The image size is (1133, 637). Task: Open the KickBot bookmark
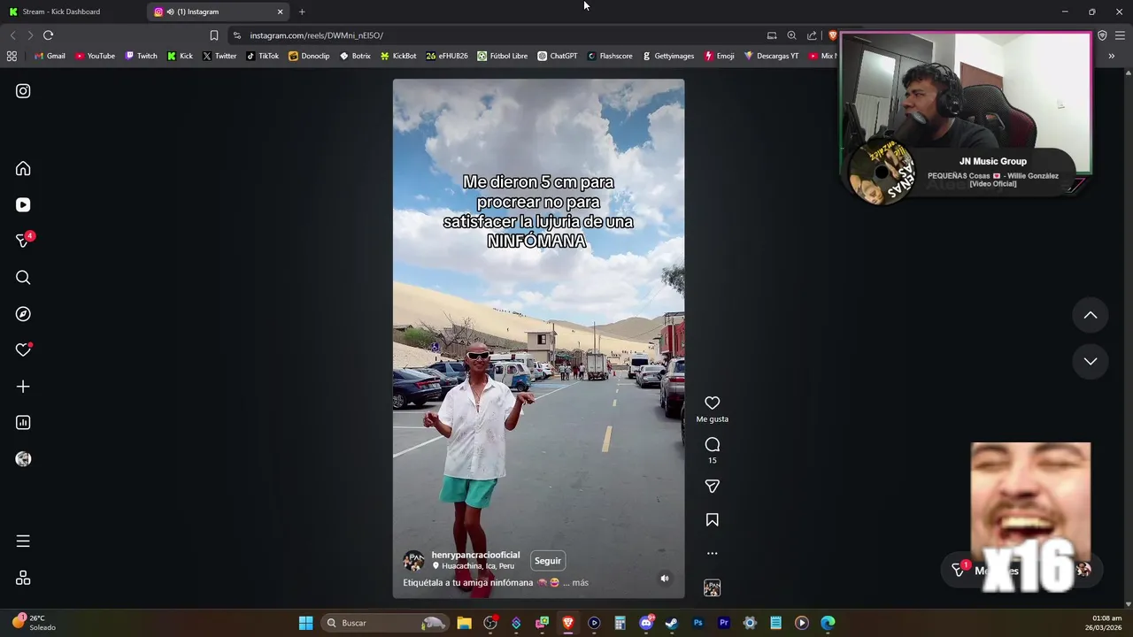(398, 56)
